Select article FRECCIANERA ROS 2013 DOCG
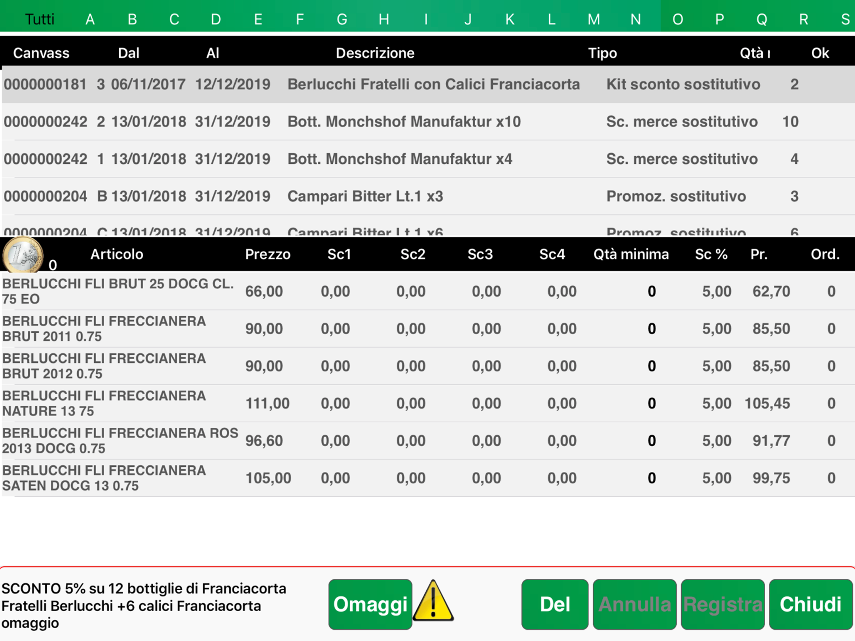The image size is (855, 641). coord(427,441)
